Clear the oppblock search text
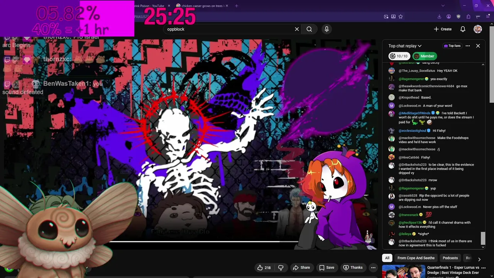The height and width of the screenshot is (278, 494). coord(297,29)
